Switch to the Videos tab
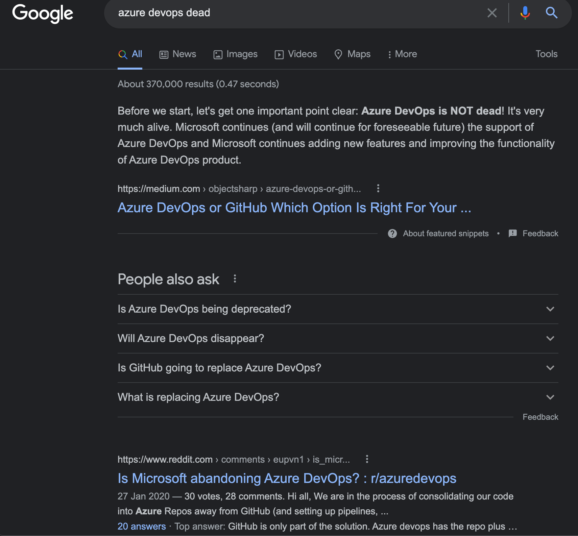 click(296, 54)
